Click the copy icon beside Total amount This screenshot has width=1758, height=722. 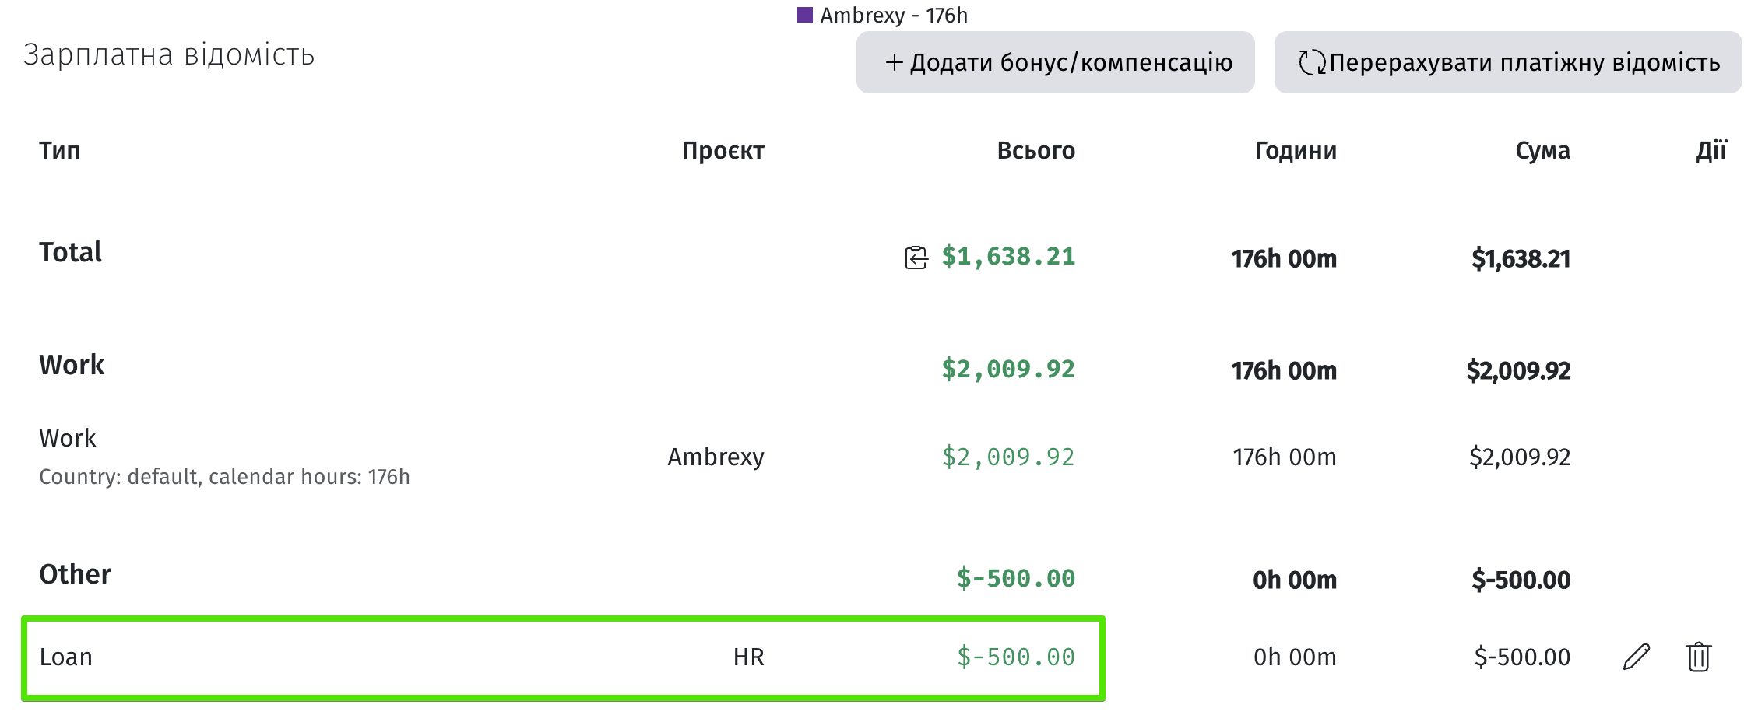coord(916,258)
